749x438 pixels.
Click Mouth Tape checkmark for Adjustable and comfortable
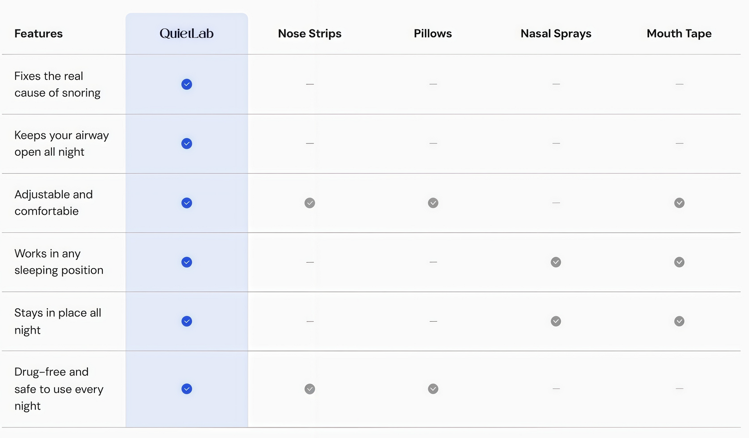(679, 203)
